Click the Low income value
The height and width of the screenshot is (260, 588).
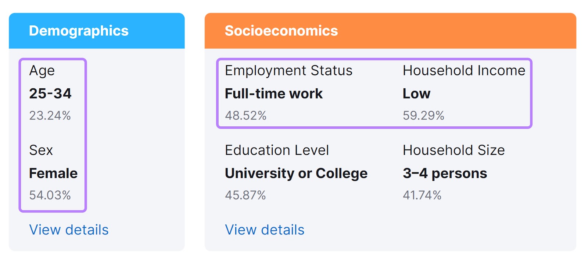[x=416, y=93]
